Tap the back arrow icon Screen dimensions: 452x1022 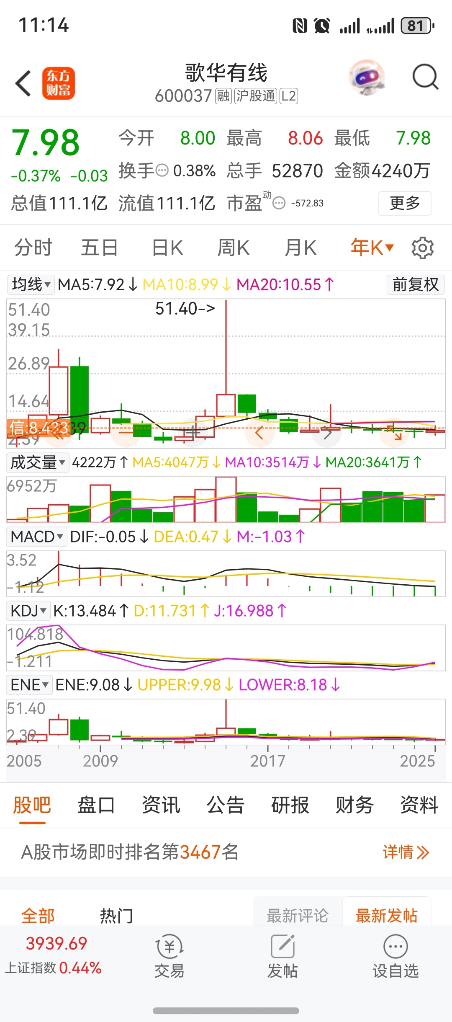click(x=23, y=83)
